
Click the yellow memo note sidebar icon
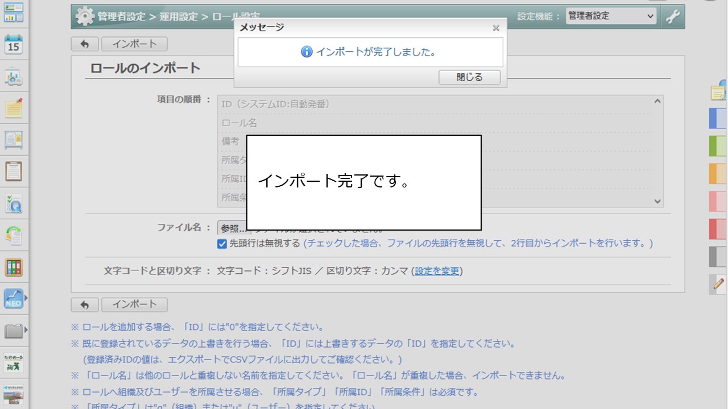click(x=13, y=108)
